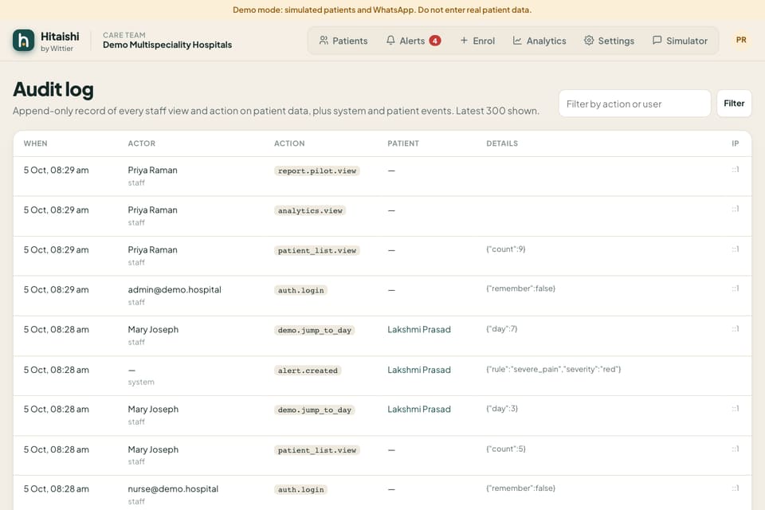Image resolution: width=765 pixels, height=510 pixels.
Task: Click Demo Multispeciality Hospitals care team name
Action: (x=167, y=45)
